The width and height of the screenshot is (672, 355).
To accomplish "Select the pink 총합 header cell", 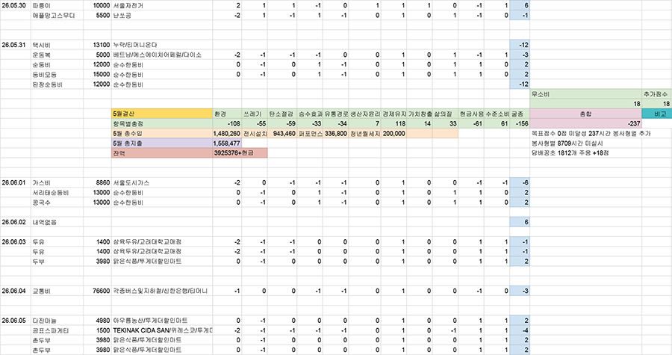I will [586, 114].
